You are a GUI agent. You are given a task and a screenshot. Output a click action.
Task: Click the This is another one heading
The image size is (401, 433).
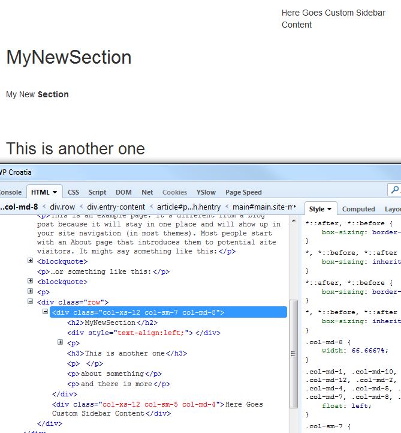coord(76,148)
